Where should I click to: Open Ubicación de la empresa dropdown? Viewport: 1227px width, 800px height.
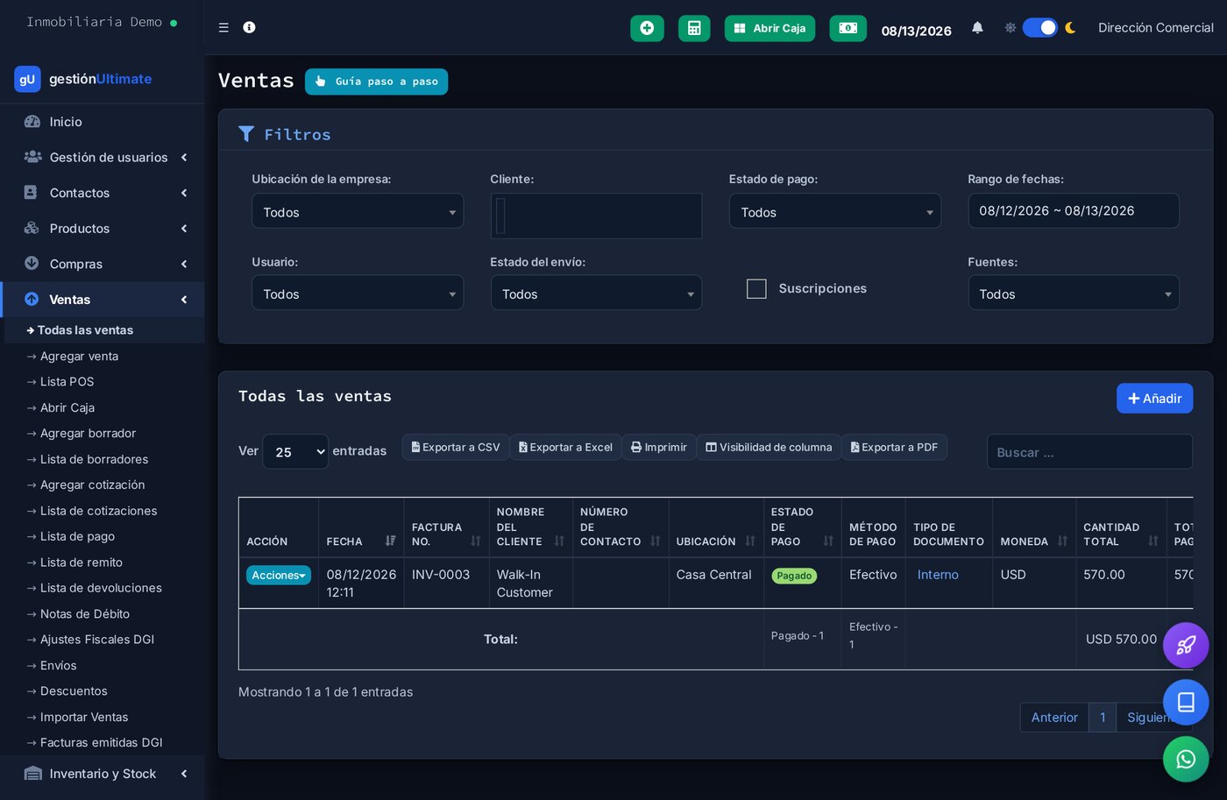point(358,211)
